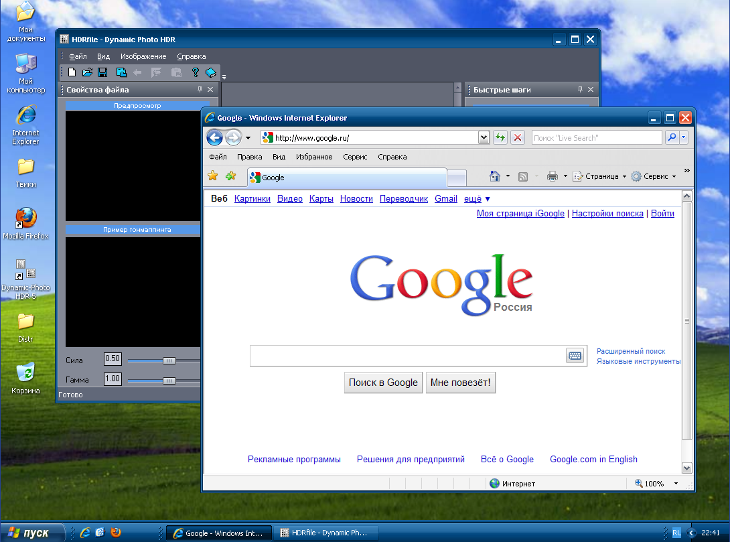Open Расширенный поиск link
The height and width of the screenshot is (542, 730).
[631, 351]
